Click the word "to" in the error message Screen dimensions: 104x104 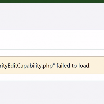[74, 66]
